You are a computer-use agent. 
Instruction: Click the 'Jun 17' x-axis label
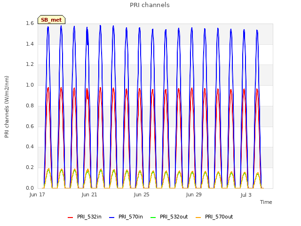[37, 194]
